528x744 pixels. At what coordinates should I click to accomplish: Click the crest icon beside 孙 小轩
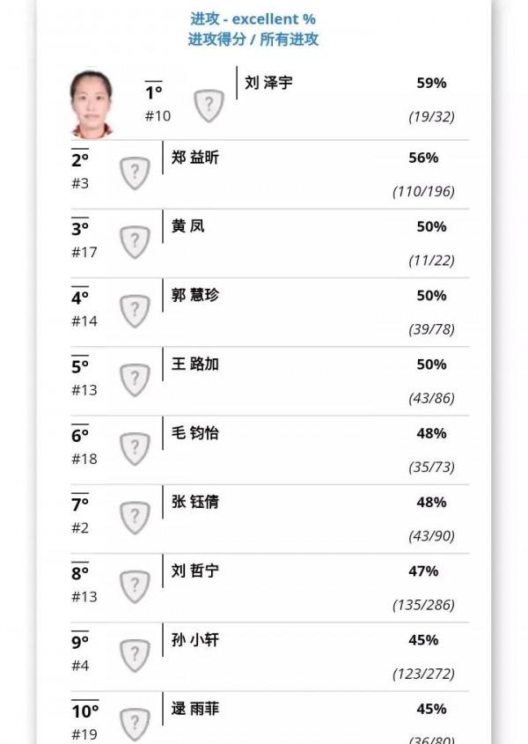pyautogui.click(x=133, y=655)
